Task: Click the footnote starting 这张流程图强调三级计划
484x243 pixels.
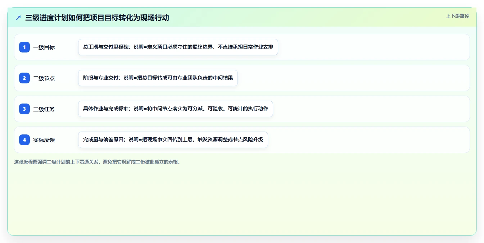Action: point(98,162)
